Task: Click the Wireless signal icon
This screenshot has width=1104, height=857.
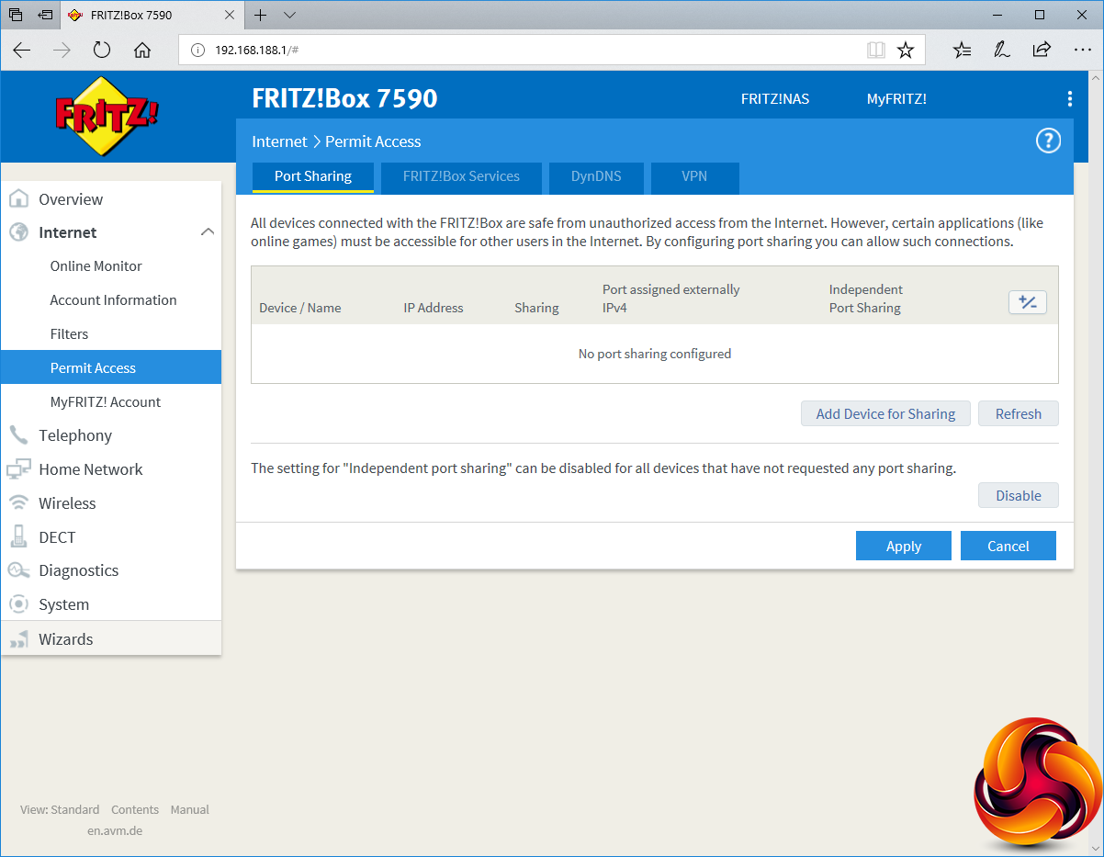Action: point(18,503)
